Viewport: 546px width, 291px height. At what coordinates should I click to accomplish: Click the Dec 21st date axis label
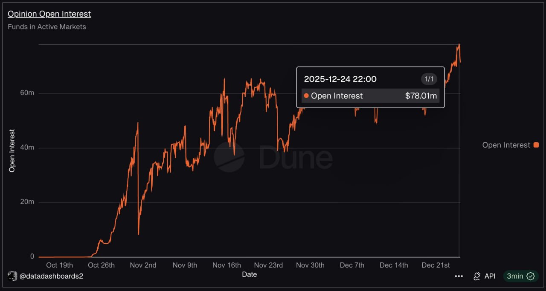point(436,265)
